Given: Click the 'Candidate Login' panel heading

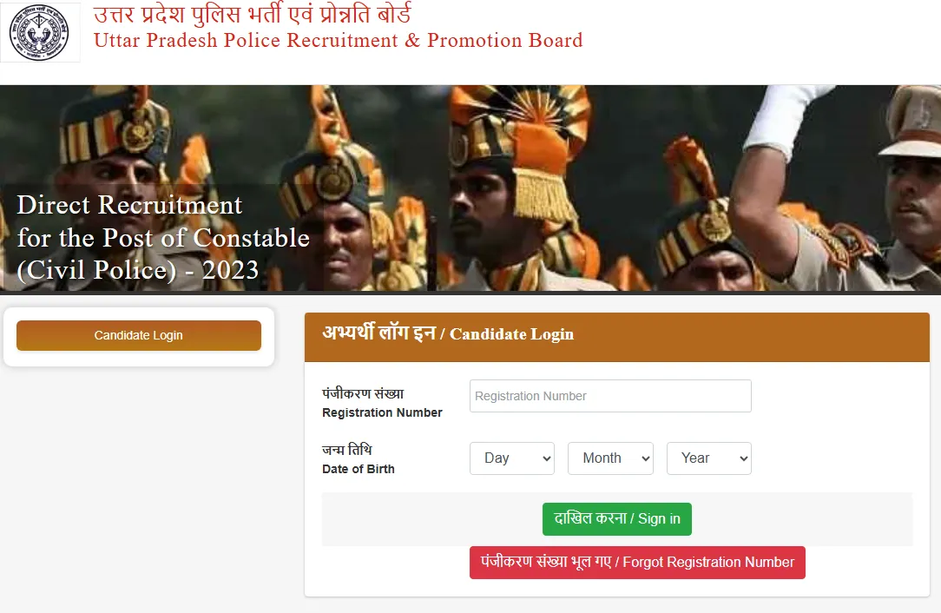Looking at the screenshot, I should coord(448,333).
